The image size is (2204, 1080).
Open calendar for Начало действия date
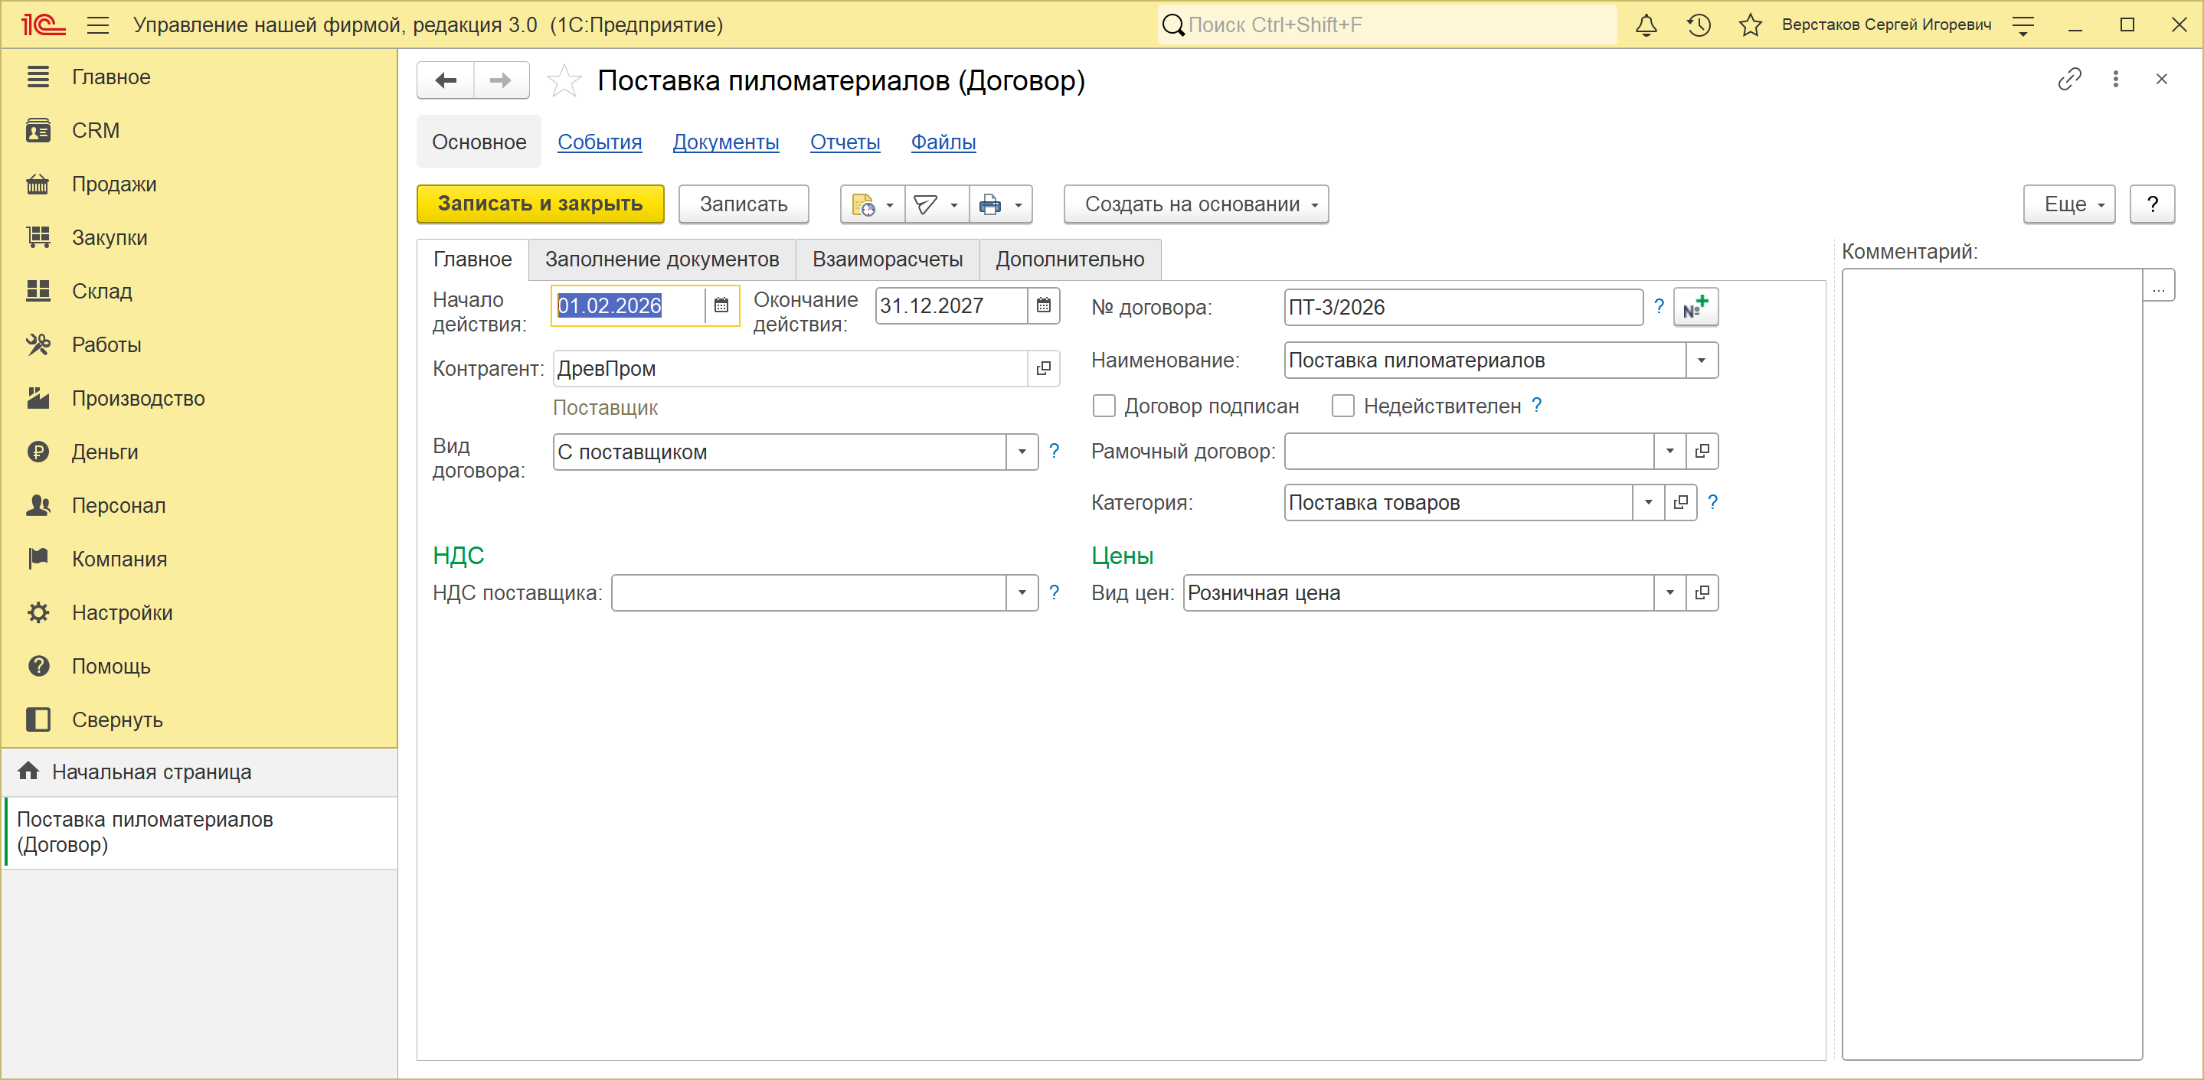[x=721, y=305]
